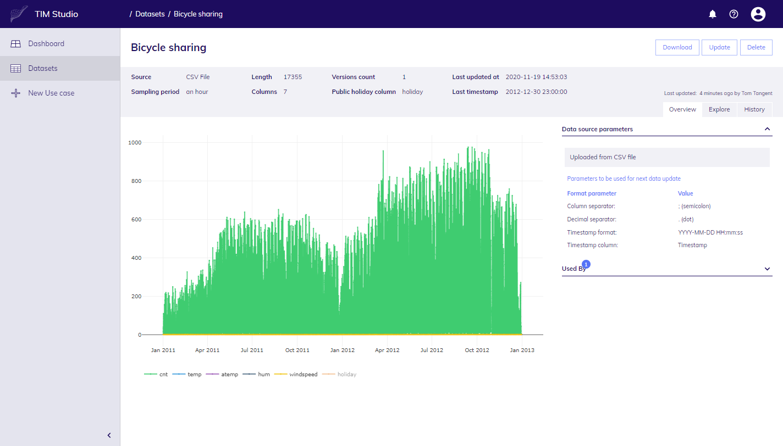Click the Public holiday column value holiday
This screenshot has width=783, height=446.
[x=412, y=92]
